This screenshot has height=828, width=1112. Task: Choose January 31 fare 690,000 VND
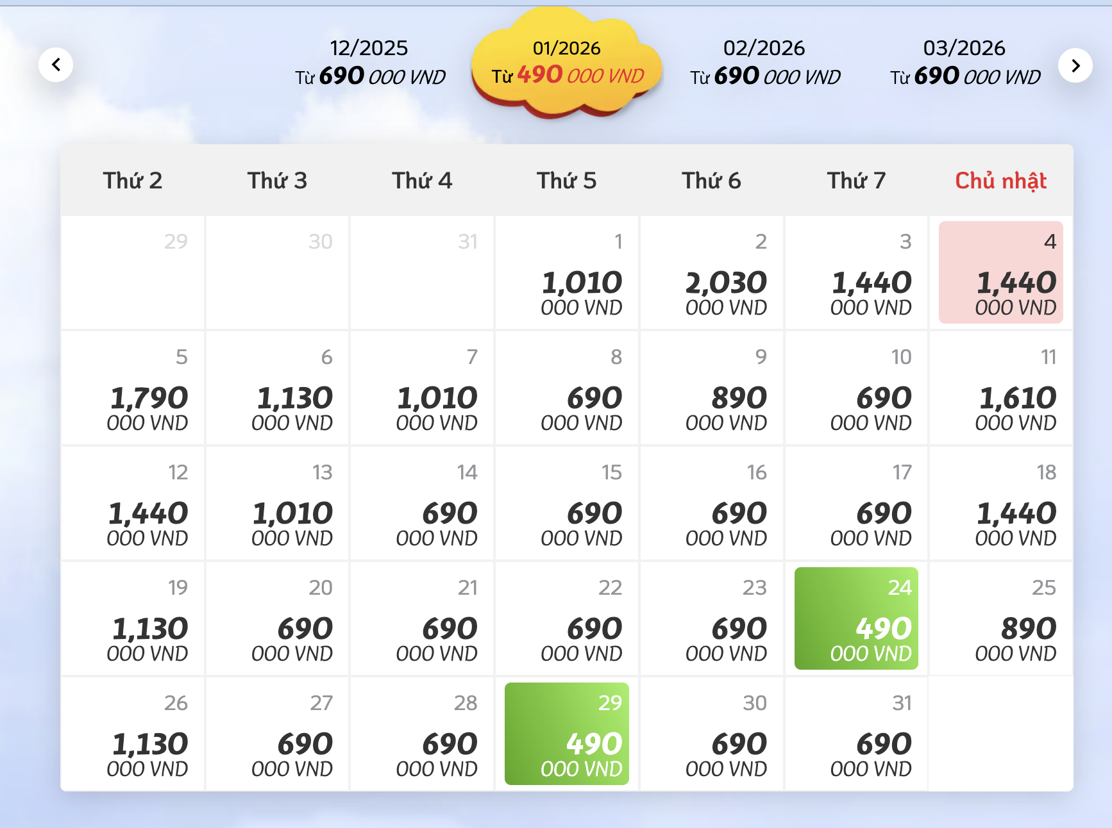point(856,734)
